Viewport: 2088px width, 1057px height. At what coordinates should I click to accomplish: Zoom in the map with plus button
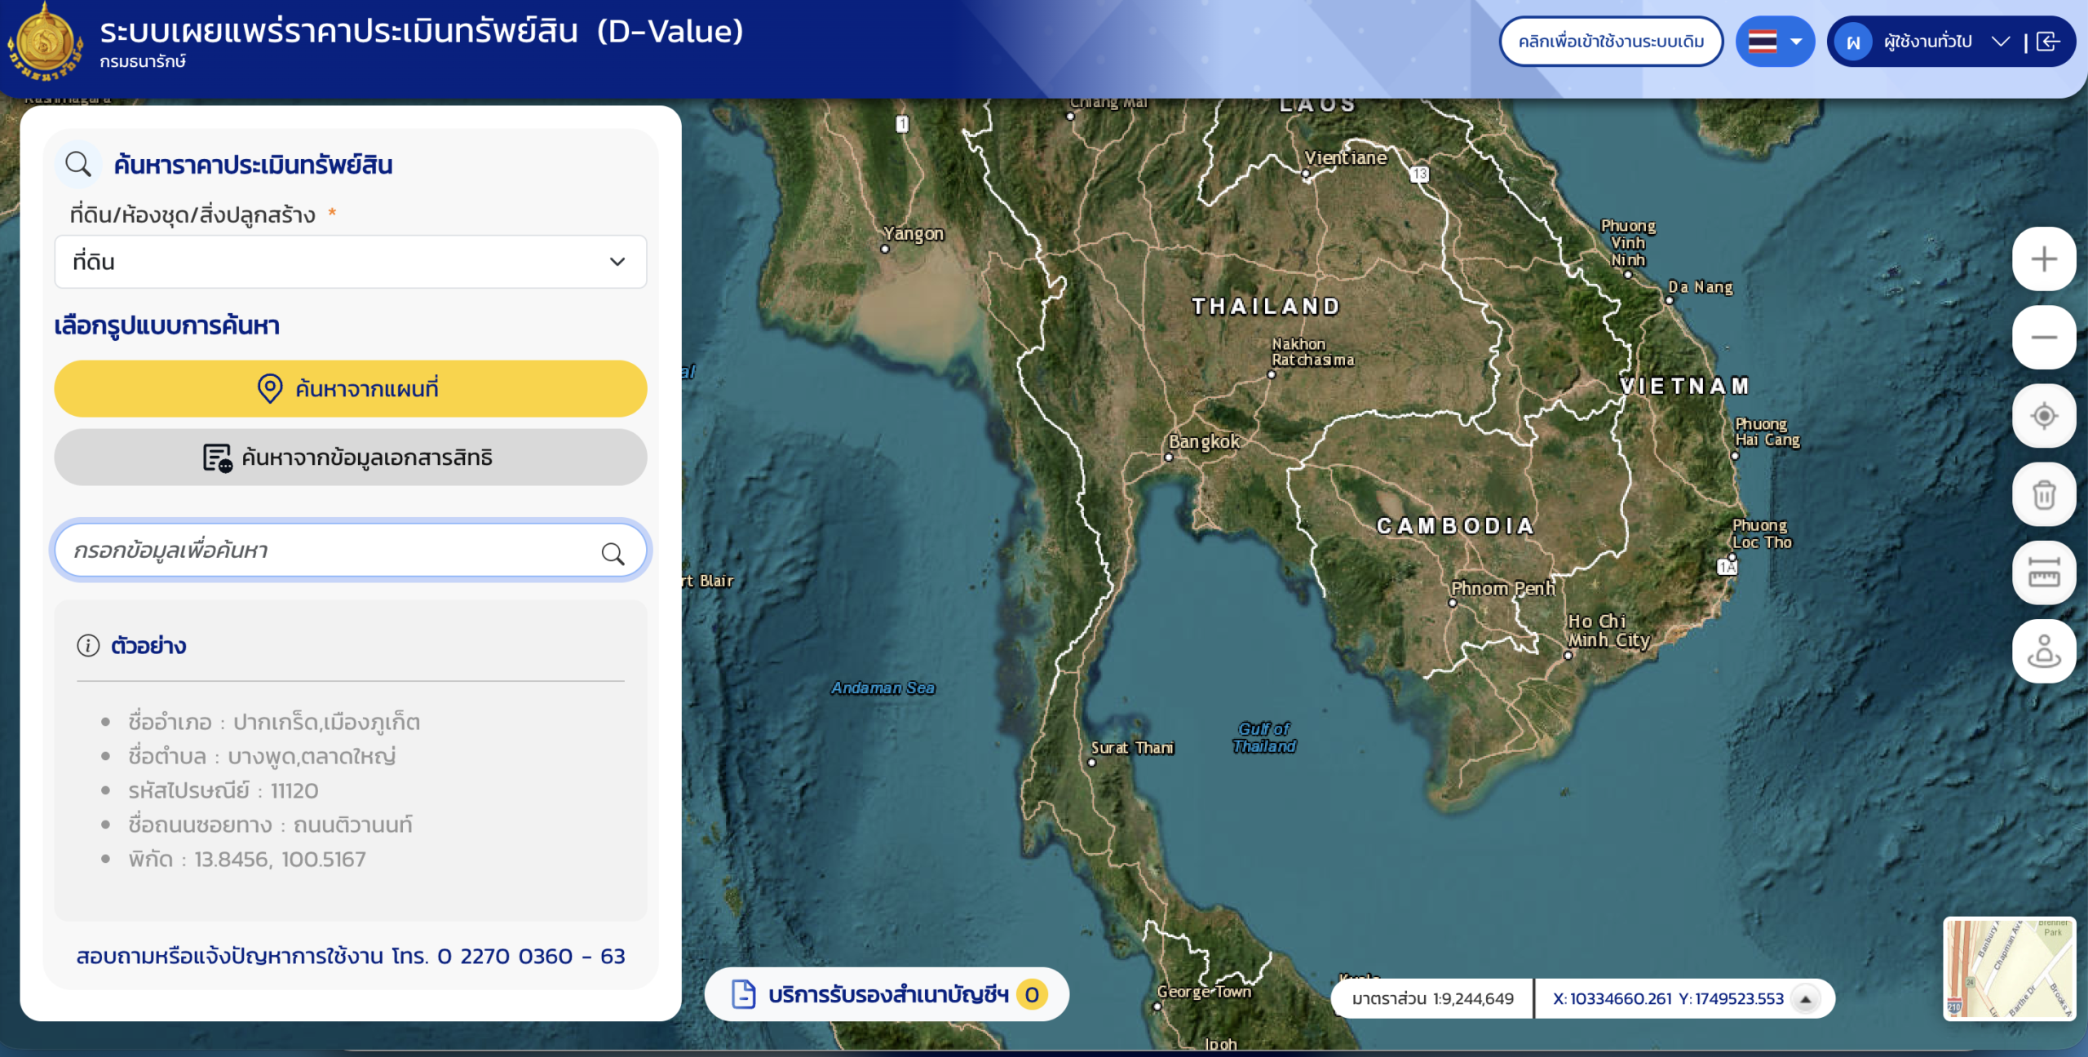tap(2043, 259)
